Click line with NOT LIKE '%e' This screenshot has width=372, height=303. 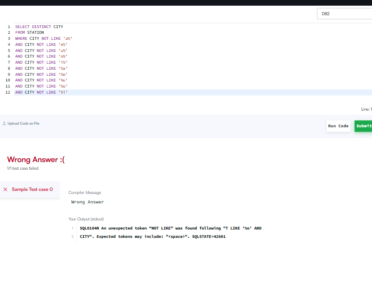click(x=41, y=74)
